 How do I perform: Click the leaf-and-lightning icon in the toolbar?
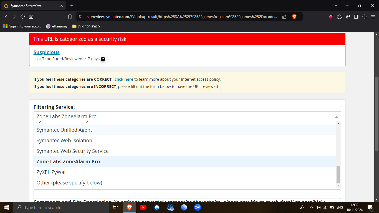click(x=348, y=17)
